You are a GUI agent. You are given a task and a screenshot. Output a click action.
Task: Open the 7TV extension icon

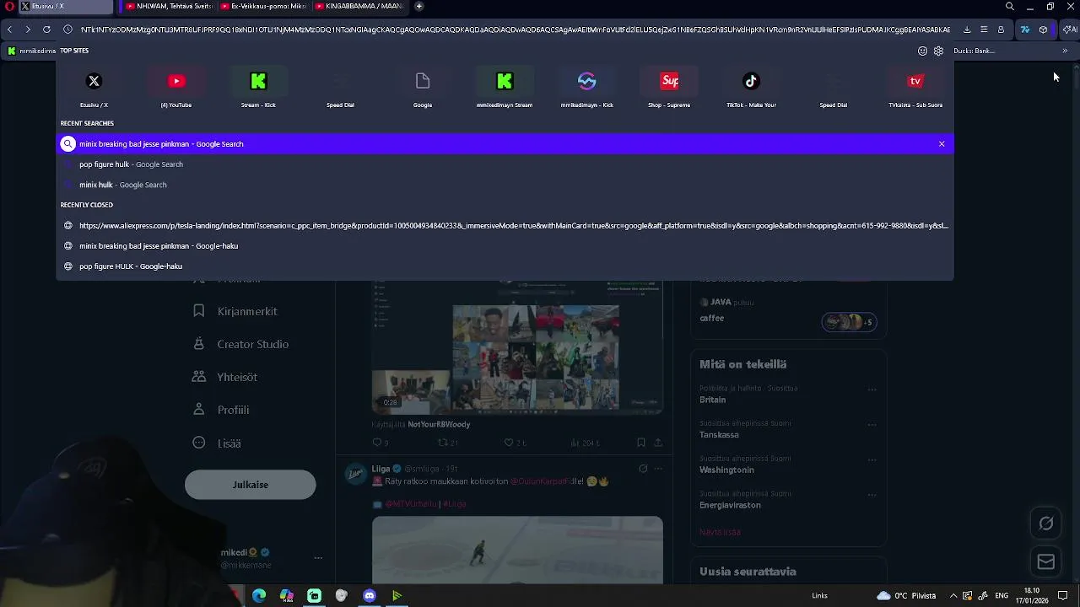point(1024,30)
